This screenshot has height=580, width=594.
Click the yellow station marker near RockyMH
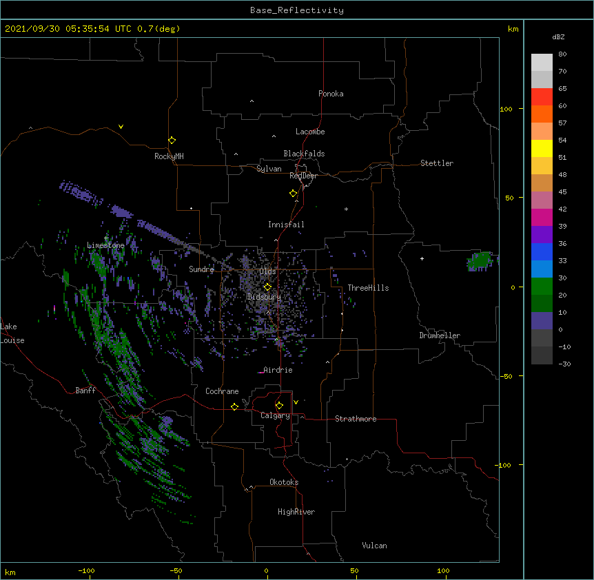172,141
